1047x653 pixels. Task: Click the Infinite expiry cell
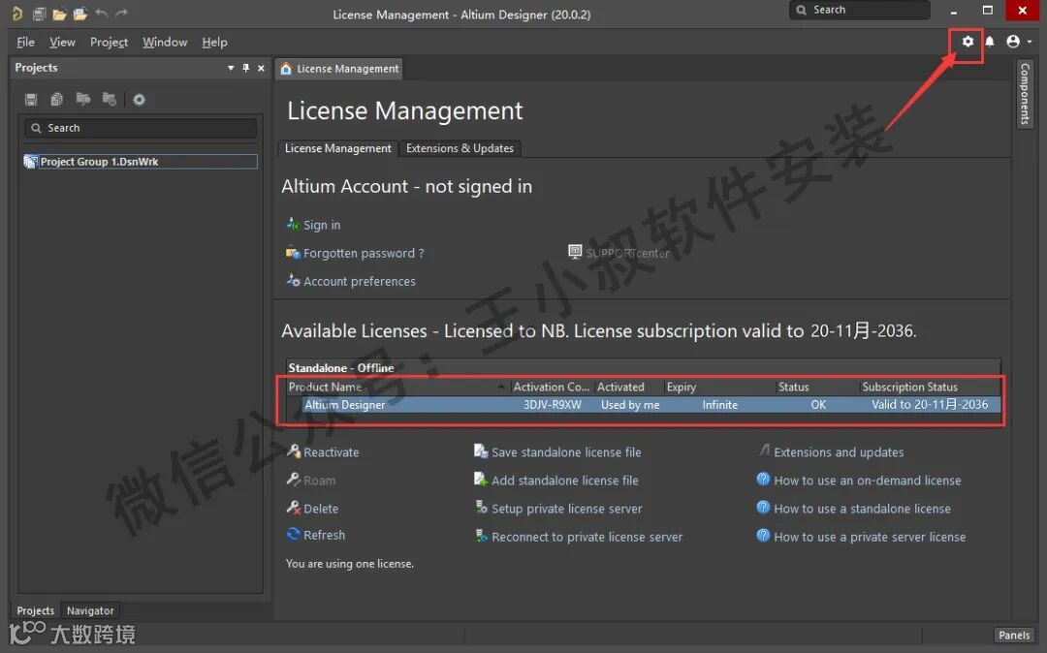click(x=719, y=405)
